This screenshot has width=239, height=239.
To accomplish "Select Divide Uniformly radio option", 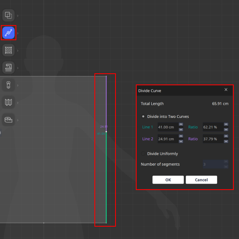I will [143, 154].
